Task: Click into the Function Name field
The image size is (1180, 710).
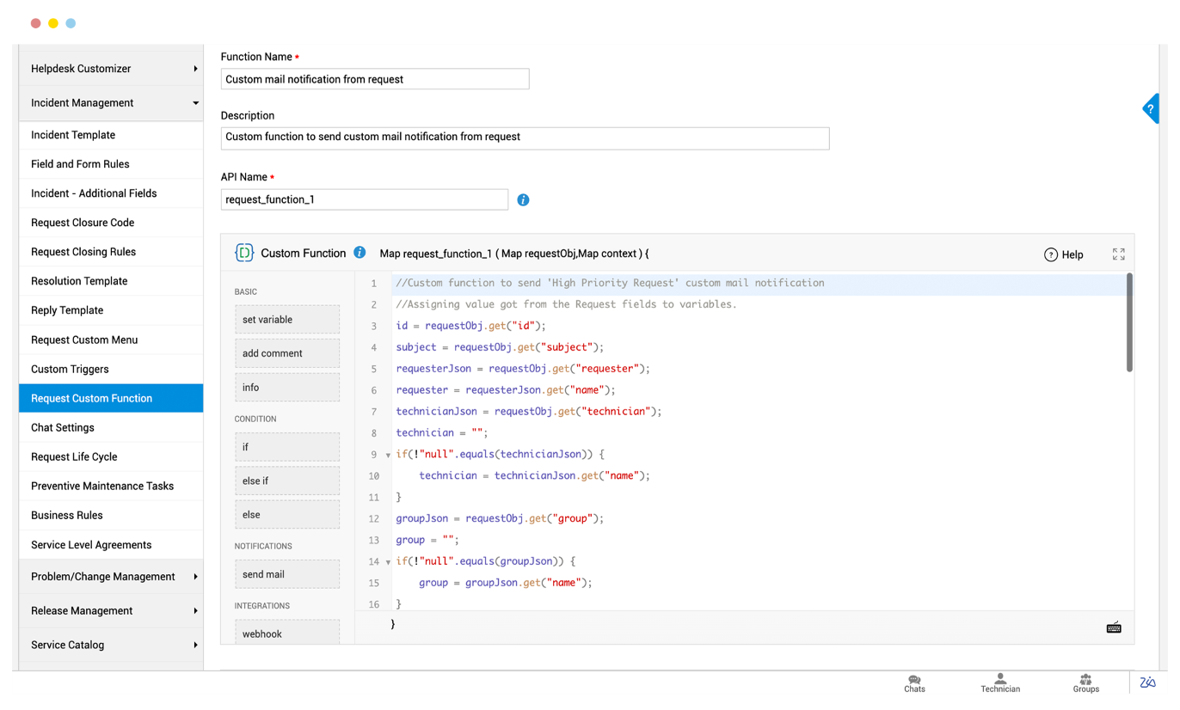Action: 374,79
